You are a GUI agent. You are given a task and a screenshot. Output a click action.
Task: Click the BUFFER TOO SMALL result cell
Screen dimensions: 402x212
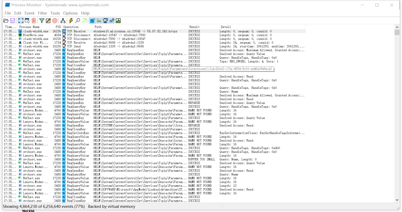(x=202, y=159)
